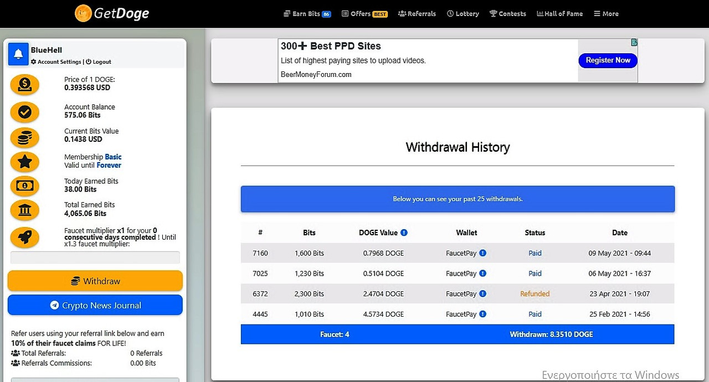The image size is (709, 382).
Task: Click the GetDoge coin logo
Action: click(84, 13)
